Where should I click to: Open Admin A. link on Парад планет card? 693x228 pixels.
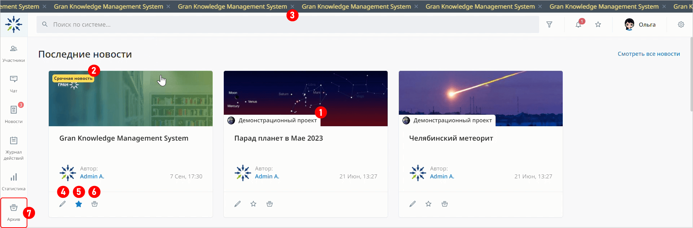pyautogui.click(x=267, y=177)
